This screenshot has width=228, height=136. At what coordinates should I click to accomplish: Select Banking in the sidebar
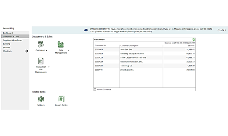7,44
